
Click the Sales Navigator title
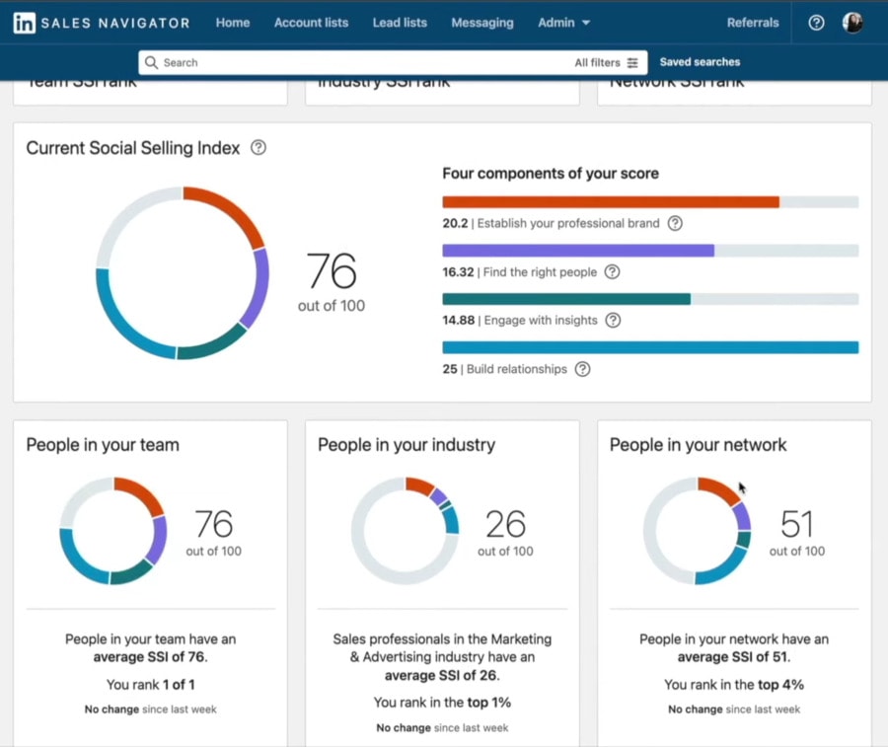tap(115, 24)
